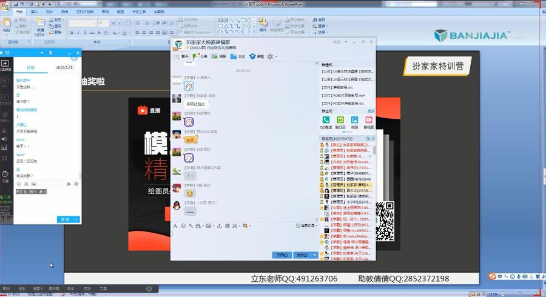Screen dimensions: 546x297
Task: Click the 关闭 button in QQ chat
Action: [281, 255]
